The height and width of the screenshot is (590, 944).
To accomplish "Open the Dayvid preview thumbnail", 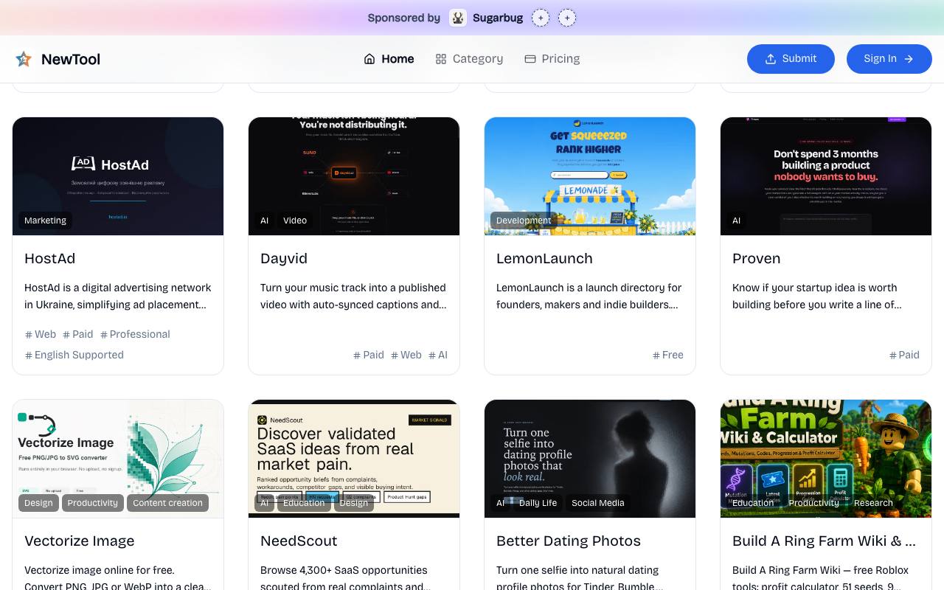I will [354, 176].
